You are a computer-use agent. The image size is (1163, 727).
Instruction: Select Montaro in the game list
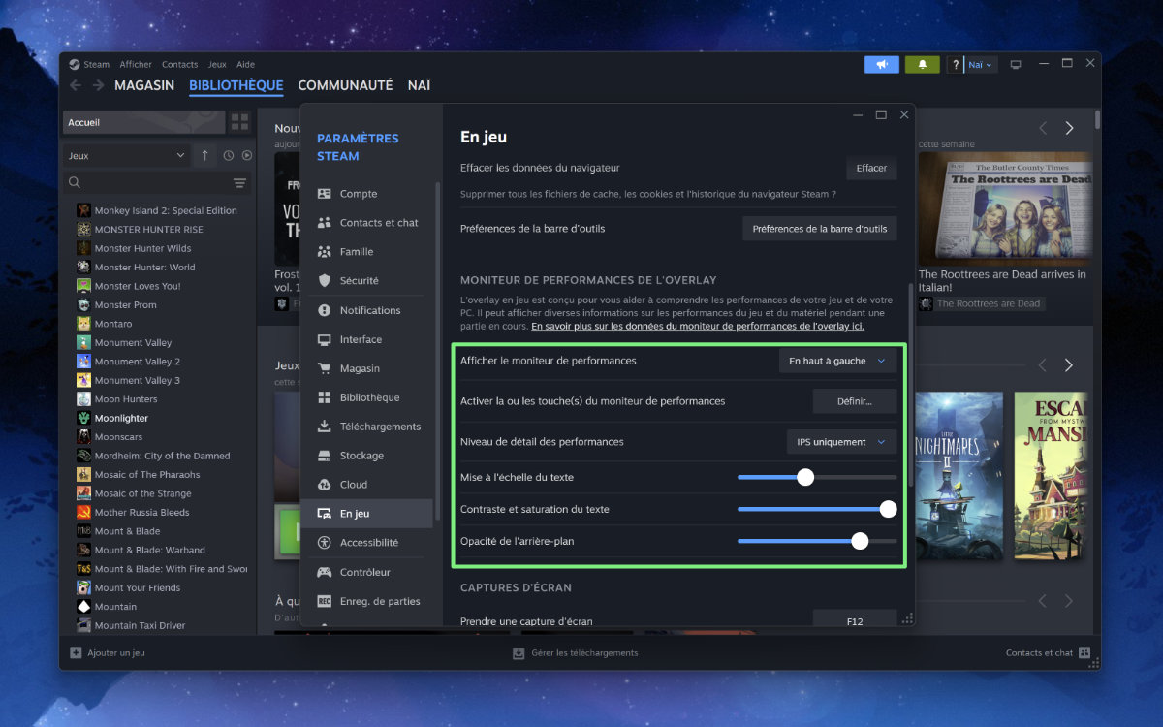pos(112,324)
